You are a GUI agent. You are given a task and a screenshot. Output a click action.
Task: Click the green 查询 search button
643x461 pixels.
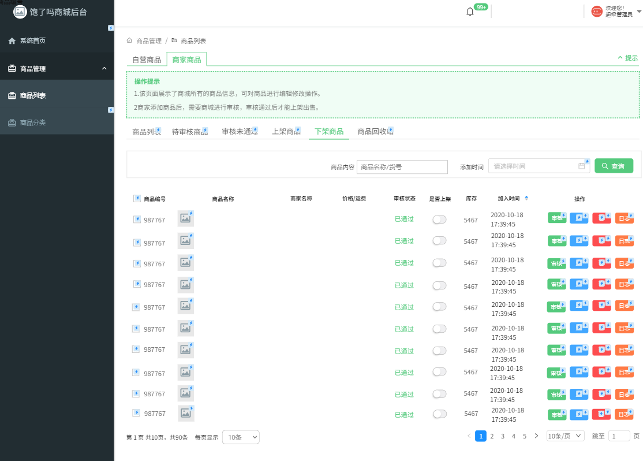614,166
